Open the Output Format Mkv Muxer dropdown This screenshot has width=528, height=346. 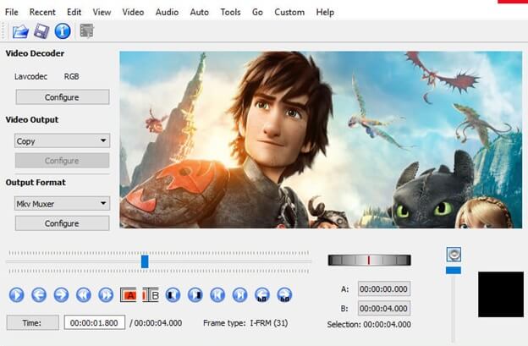point(62,203)
